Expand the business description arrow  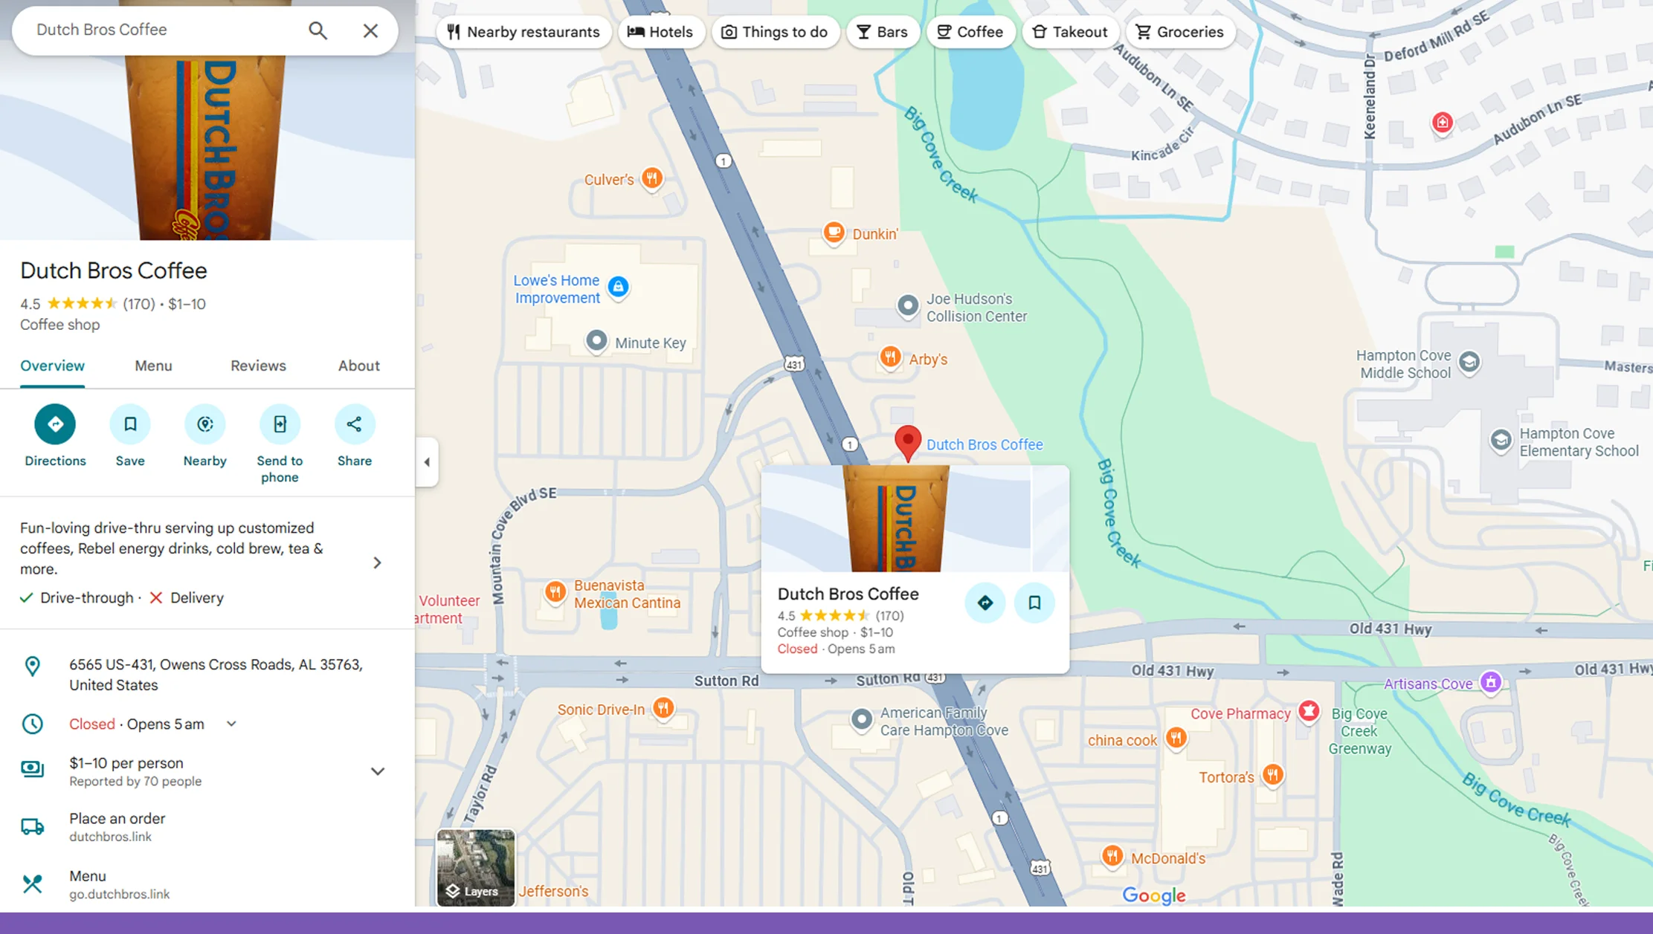coord(377,563)
